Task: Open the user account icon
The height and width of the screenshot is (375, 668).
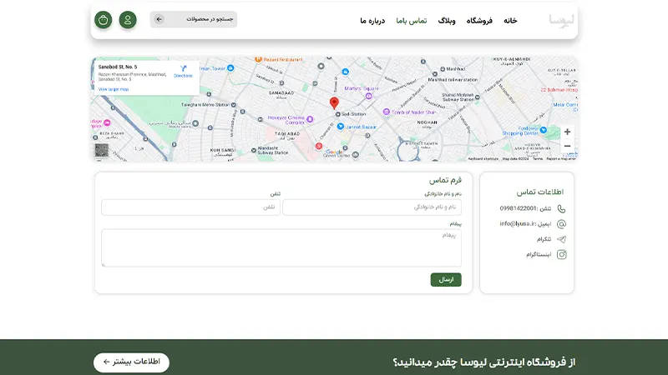Action: point(128,19)
